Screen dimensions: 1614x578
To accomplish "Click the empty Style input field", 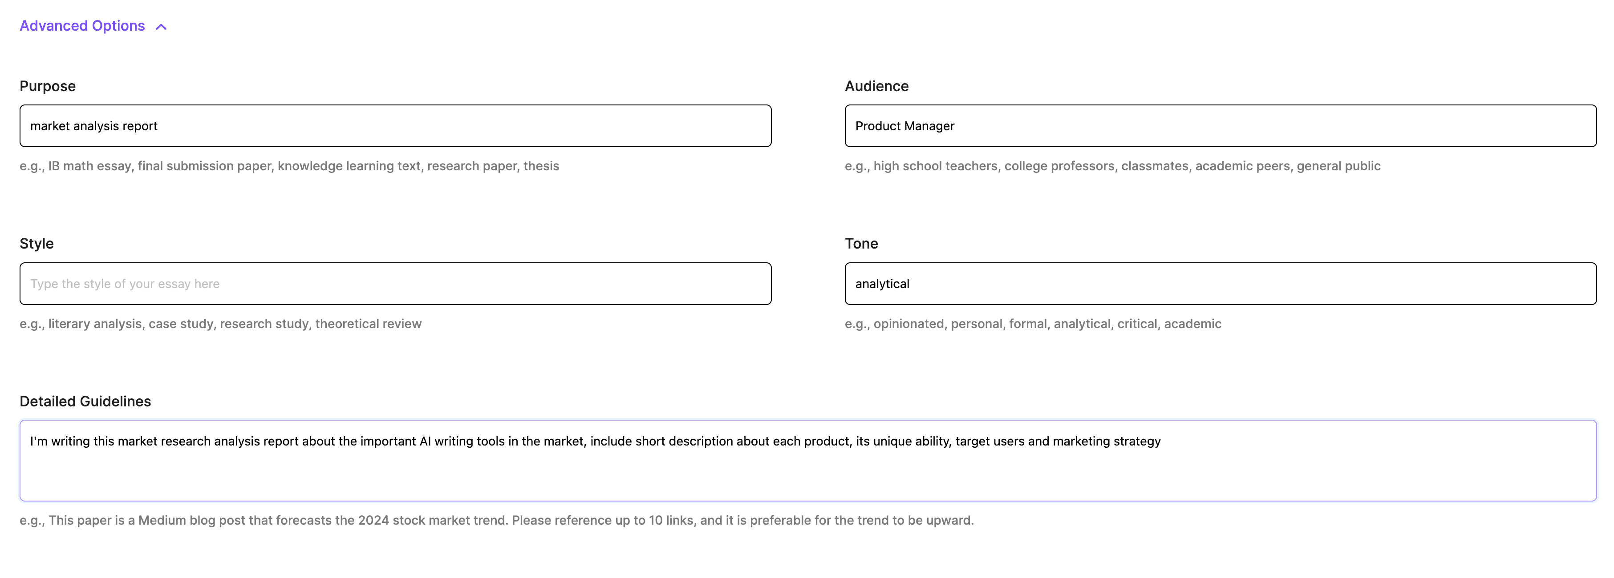I will (x=395, y=284).
